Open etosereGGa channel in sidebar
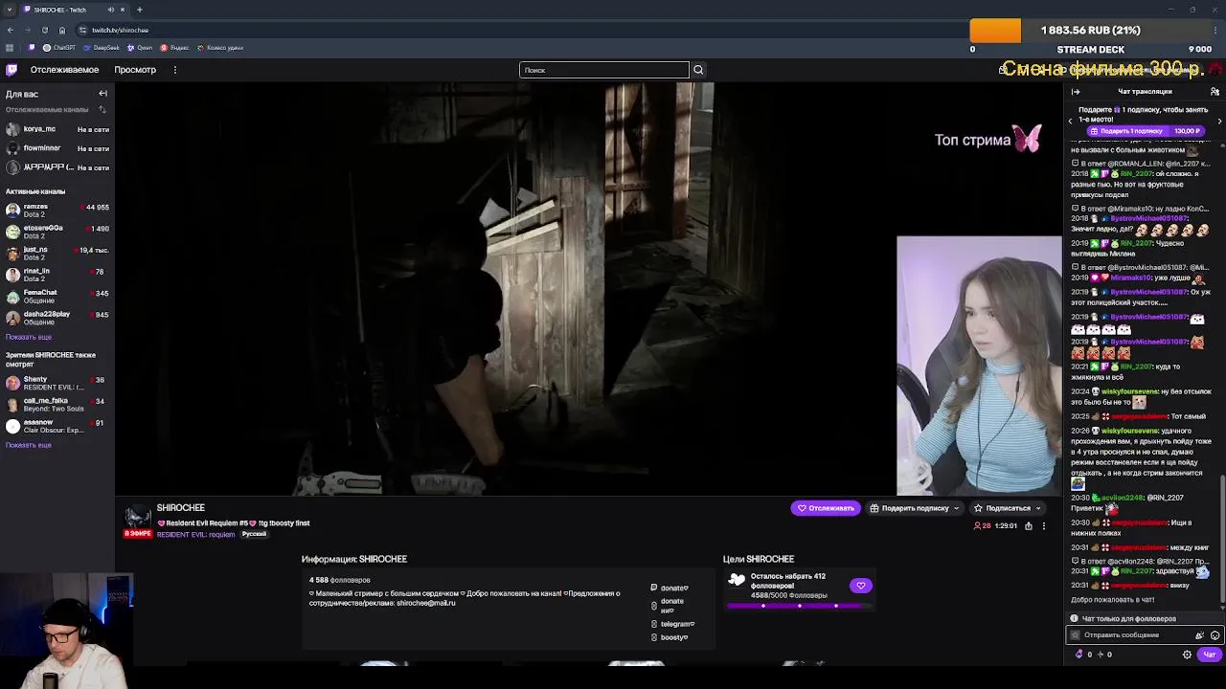 (57, 232)
